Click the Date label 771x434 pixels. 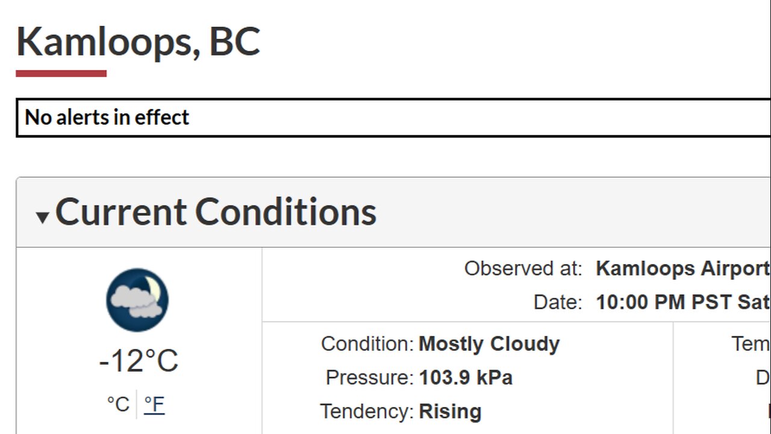(557, 302)
